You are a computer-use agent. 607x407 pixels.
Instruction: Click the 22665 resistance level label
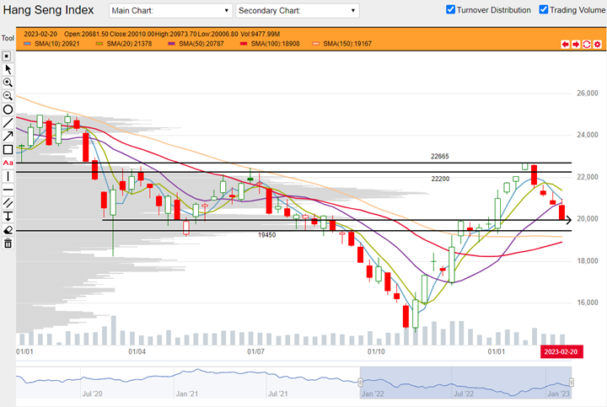[x=440, y=156]
